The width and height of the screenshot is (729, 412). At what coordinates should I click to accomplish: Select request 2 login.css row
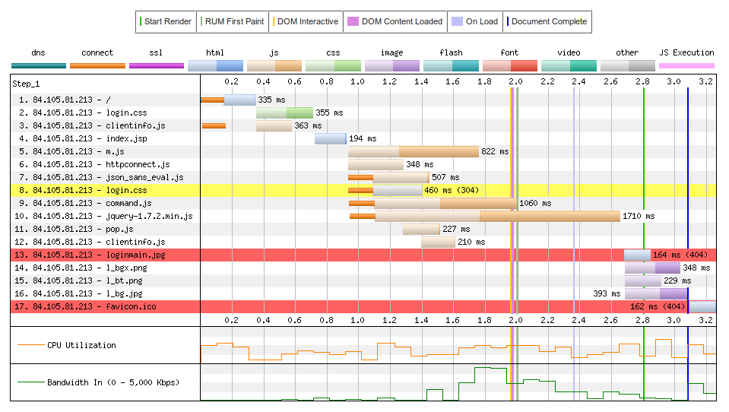click(363, 113)
